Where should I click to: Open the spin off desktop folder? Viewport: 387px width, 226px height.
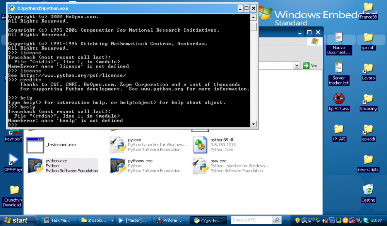(x=368, y=41)
